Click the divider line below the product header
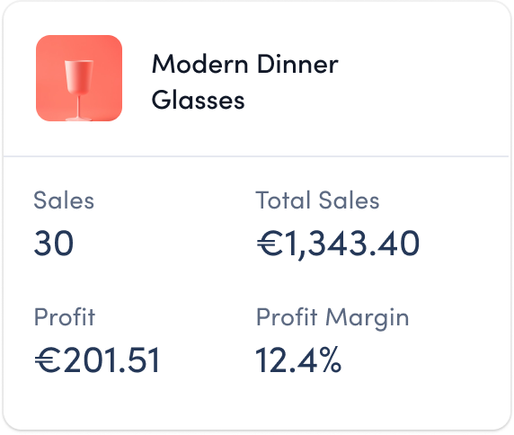 tap(256, 156)
